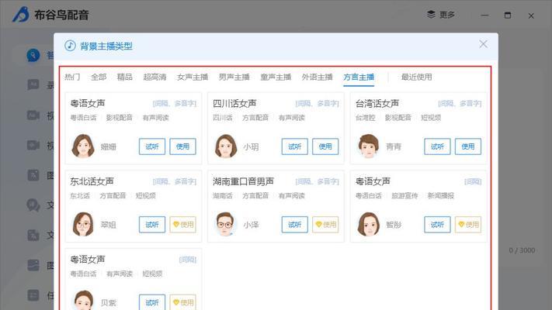
Task: Switch to the 男声主播 tab
Action: click(x=234, y=77)
